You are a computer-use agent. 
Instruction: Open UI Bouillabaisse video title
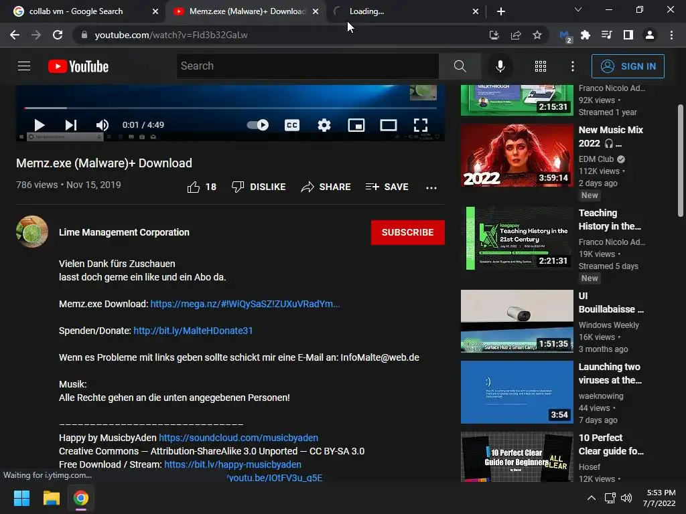pyautogui.click(x=611, y=303)
